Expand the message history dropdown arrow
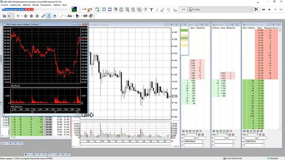The image size is (285, 160). pyautogui.click(x=251, y=9)
